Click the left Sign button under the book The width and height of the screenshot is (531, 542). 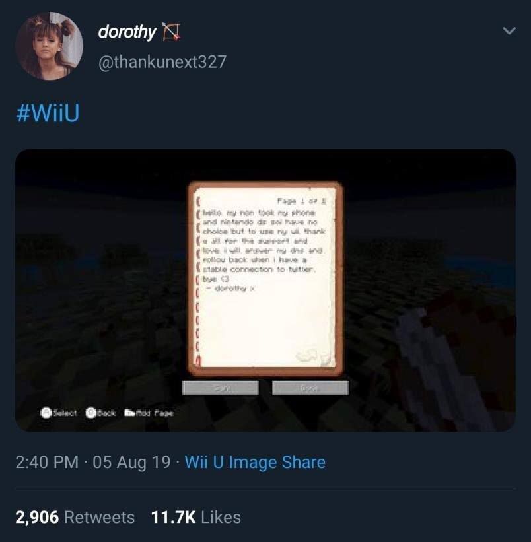pyautogui.click(x=220, y=388)
